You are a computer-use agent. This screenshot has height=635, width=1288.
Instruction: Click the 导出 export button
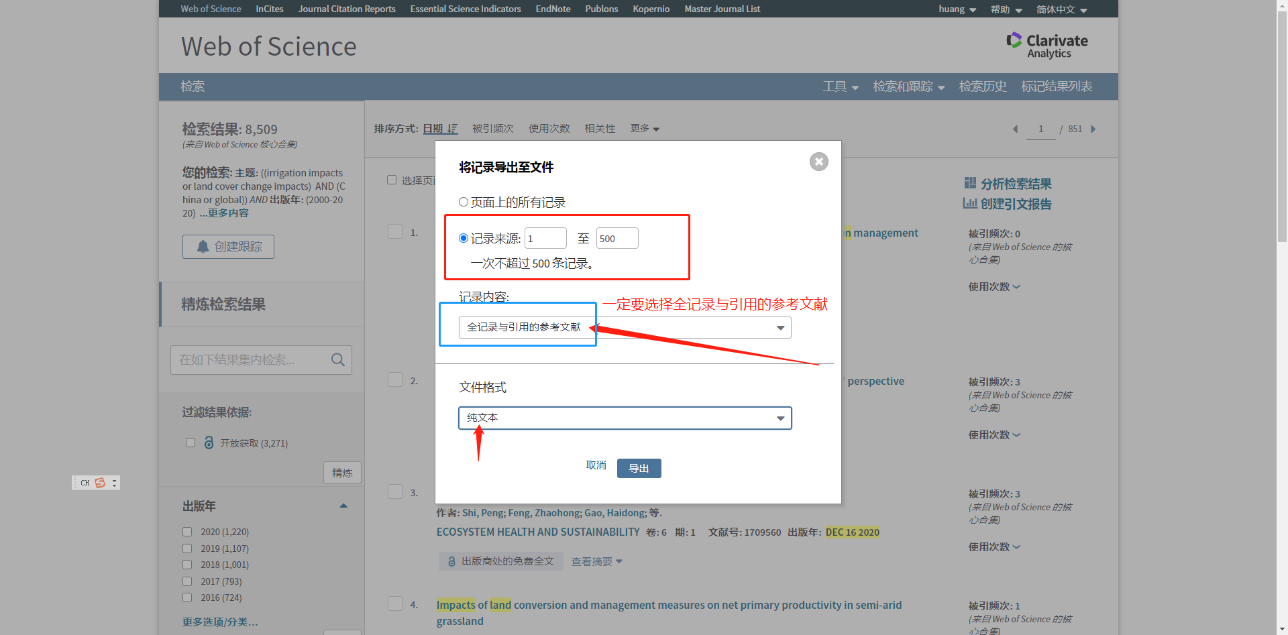coord(639,468)
